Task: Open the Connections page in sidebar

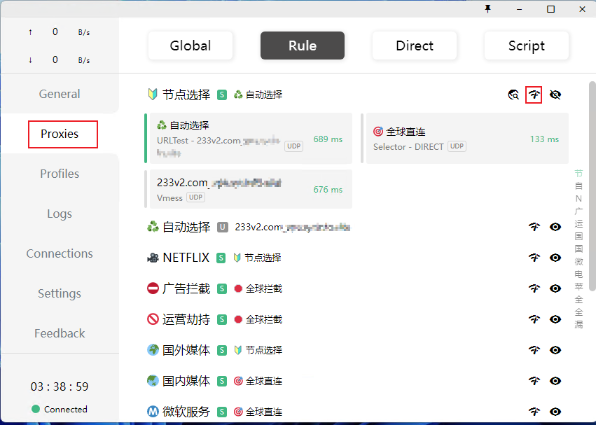Action: [59, 253]
